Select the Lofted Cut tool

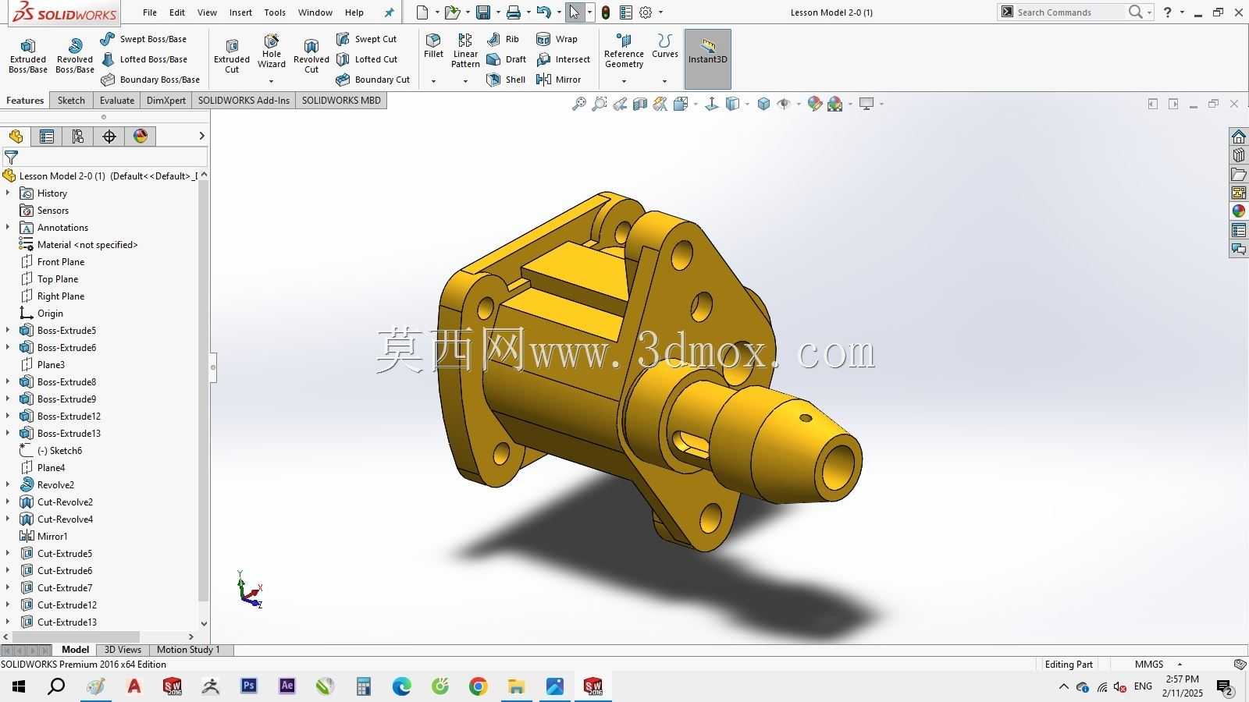click(367, 59)
